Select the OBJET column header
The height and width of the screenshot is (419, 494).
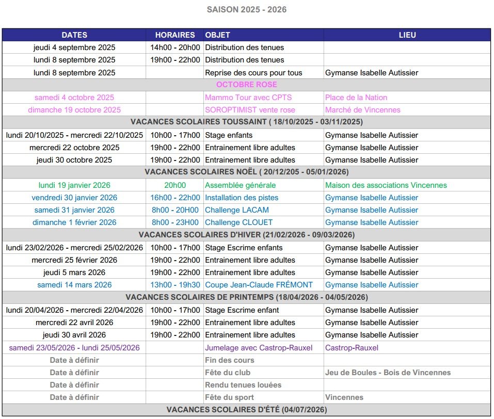click(x=218, y=35)
